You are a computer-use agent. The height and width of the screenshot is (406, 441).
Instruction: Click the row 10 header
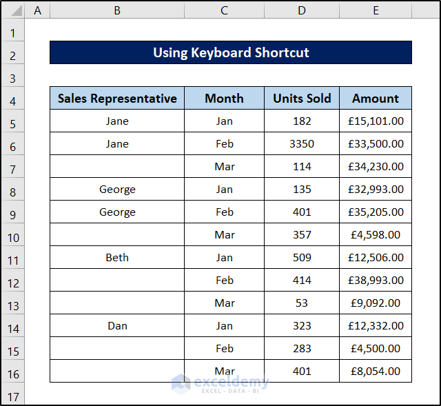click(x=14, y=238)
